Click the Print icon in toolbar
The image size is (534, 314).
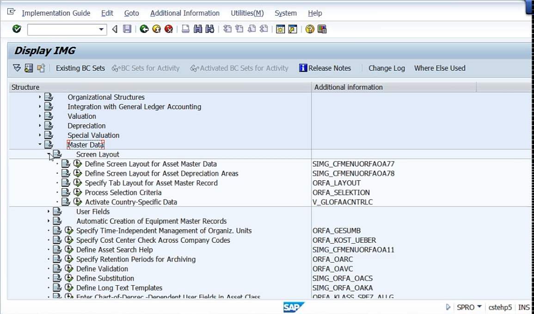coord(185,29)
